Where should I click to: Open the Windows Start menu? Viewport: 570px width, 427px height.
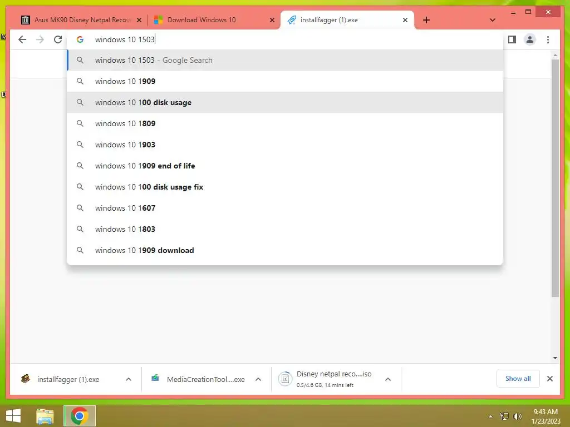tap(13, 416)
